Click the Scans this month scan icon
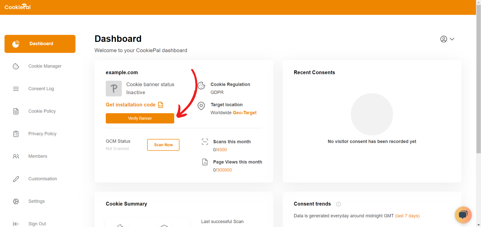The image size is (481, 227). point(205,142)
